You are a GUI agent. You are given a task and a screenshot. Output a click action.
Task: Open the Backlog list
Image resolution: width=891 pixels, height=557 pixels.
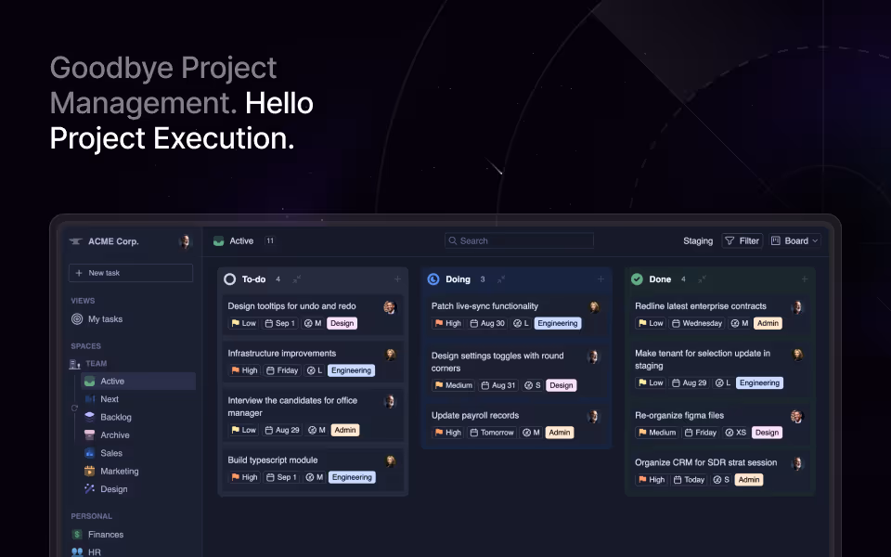[x=108, y=417]
